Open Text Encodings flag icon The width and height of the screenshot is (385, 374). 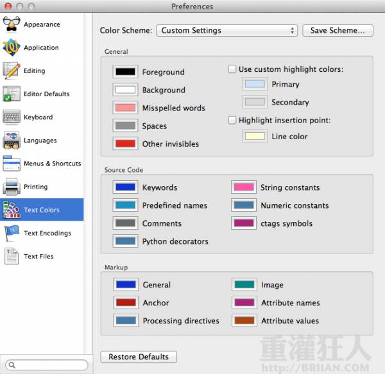12,233
